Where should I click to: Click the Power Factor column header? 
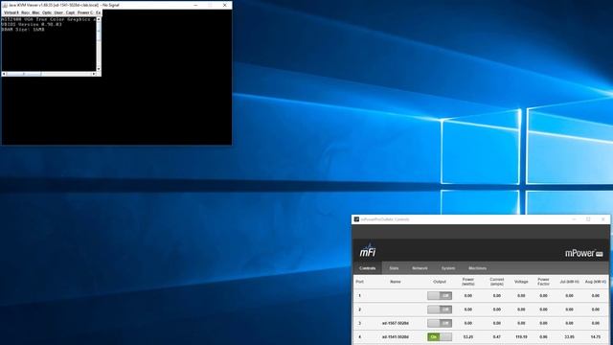click(x=543, y=282)
